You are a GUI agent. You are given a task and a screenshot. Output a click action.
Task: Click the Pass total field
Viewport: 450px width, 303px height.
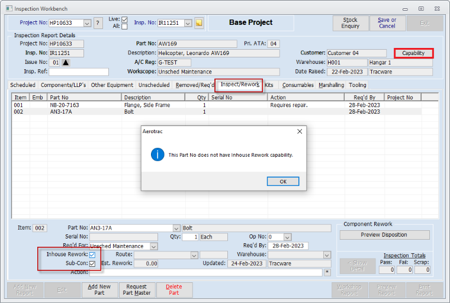[387, 270]
